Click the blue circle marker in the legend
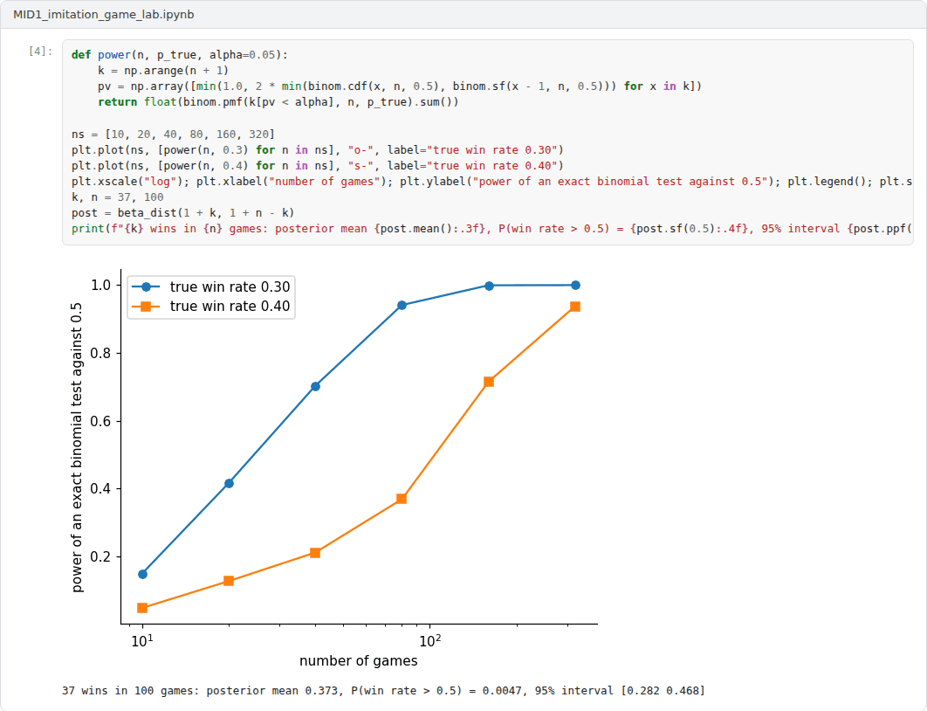This screenshot has height=711, width=927. click(146, 286)
